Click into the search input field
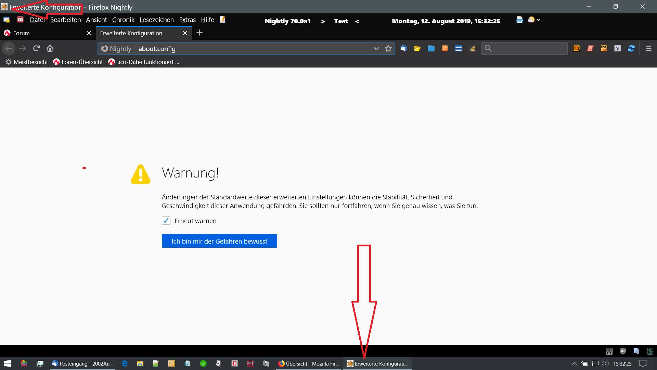 click(x=529, y=48)
